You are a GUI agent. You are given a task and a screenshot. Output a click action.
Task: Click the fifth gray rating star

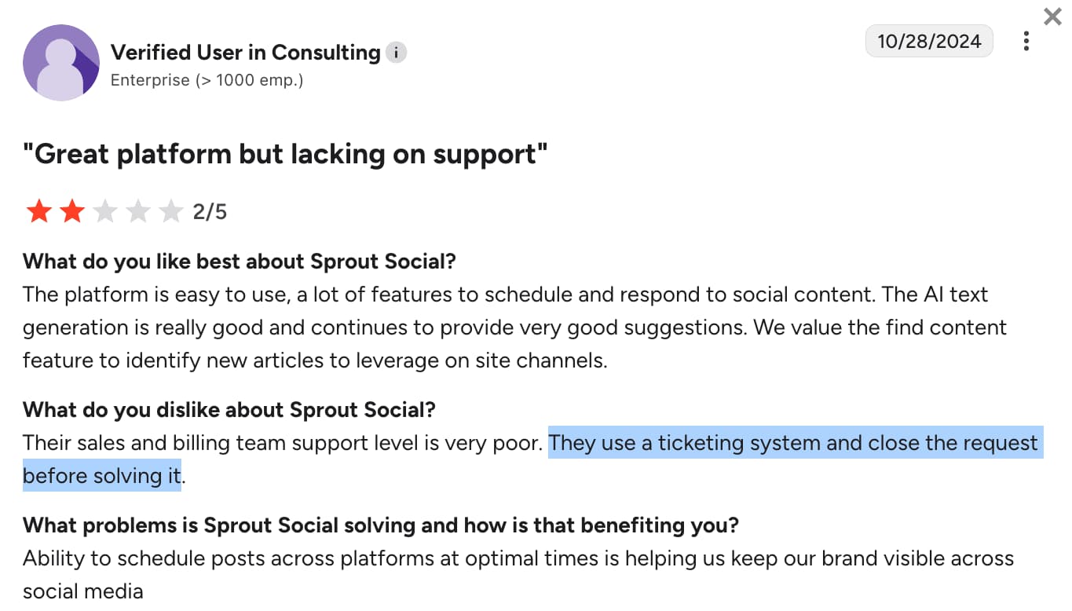(x=170, y=211)
